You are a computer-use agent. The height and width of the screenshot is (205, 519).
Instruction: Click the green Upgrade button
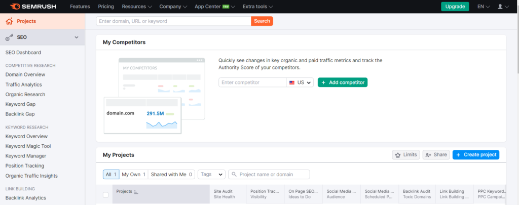click(455, 7)
